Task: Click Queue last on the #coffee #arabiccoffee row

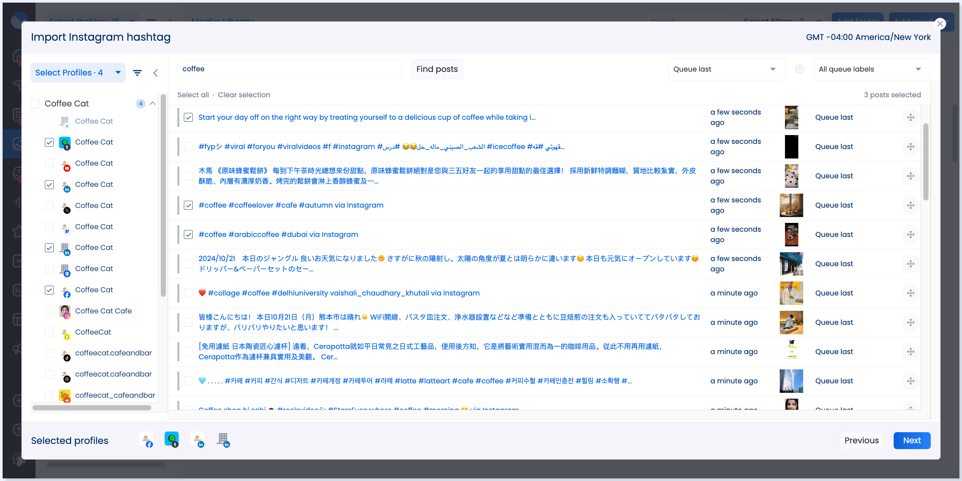Action: (834, 235)
